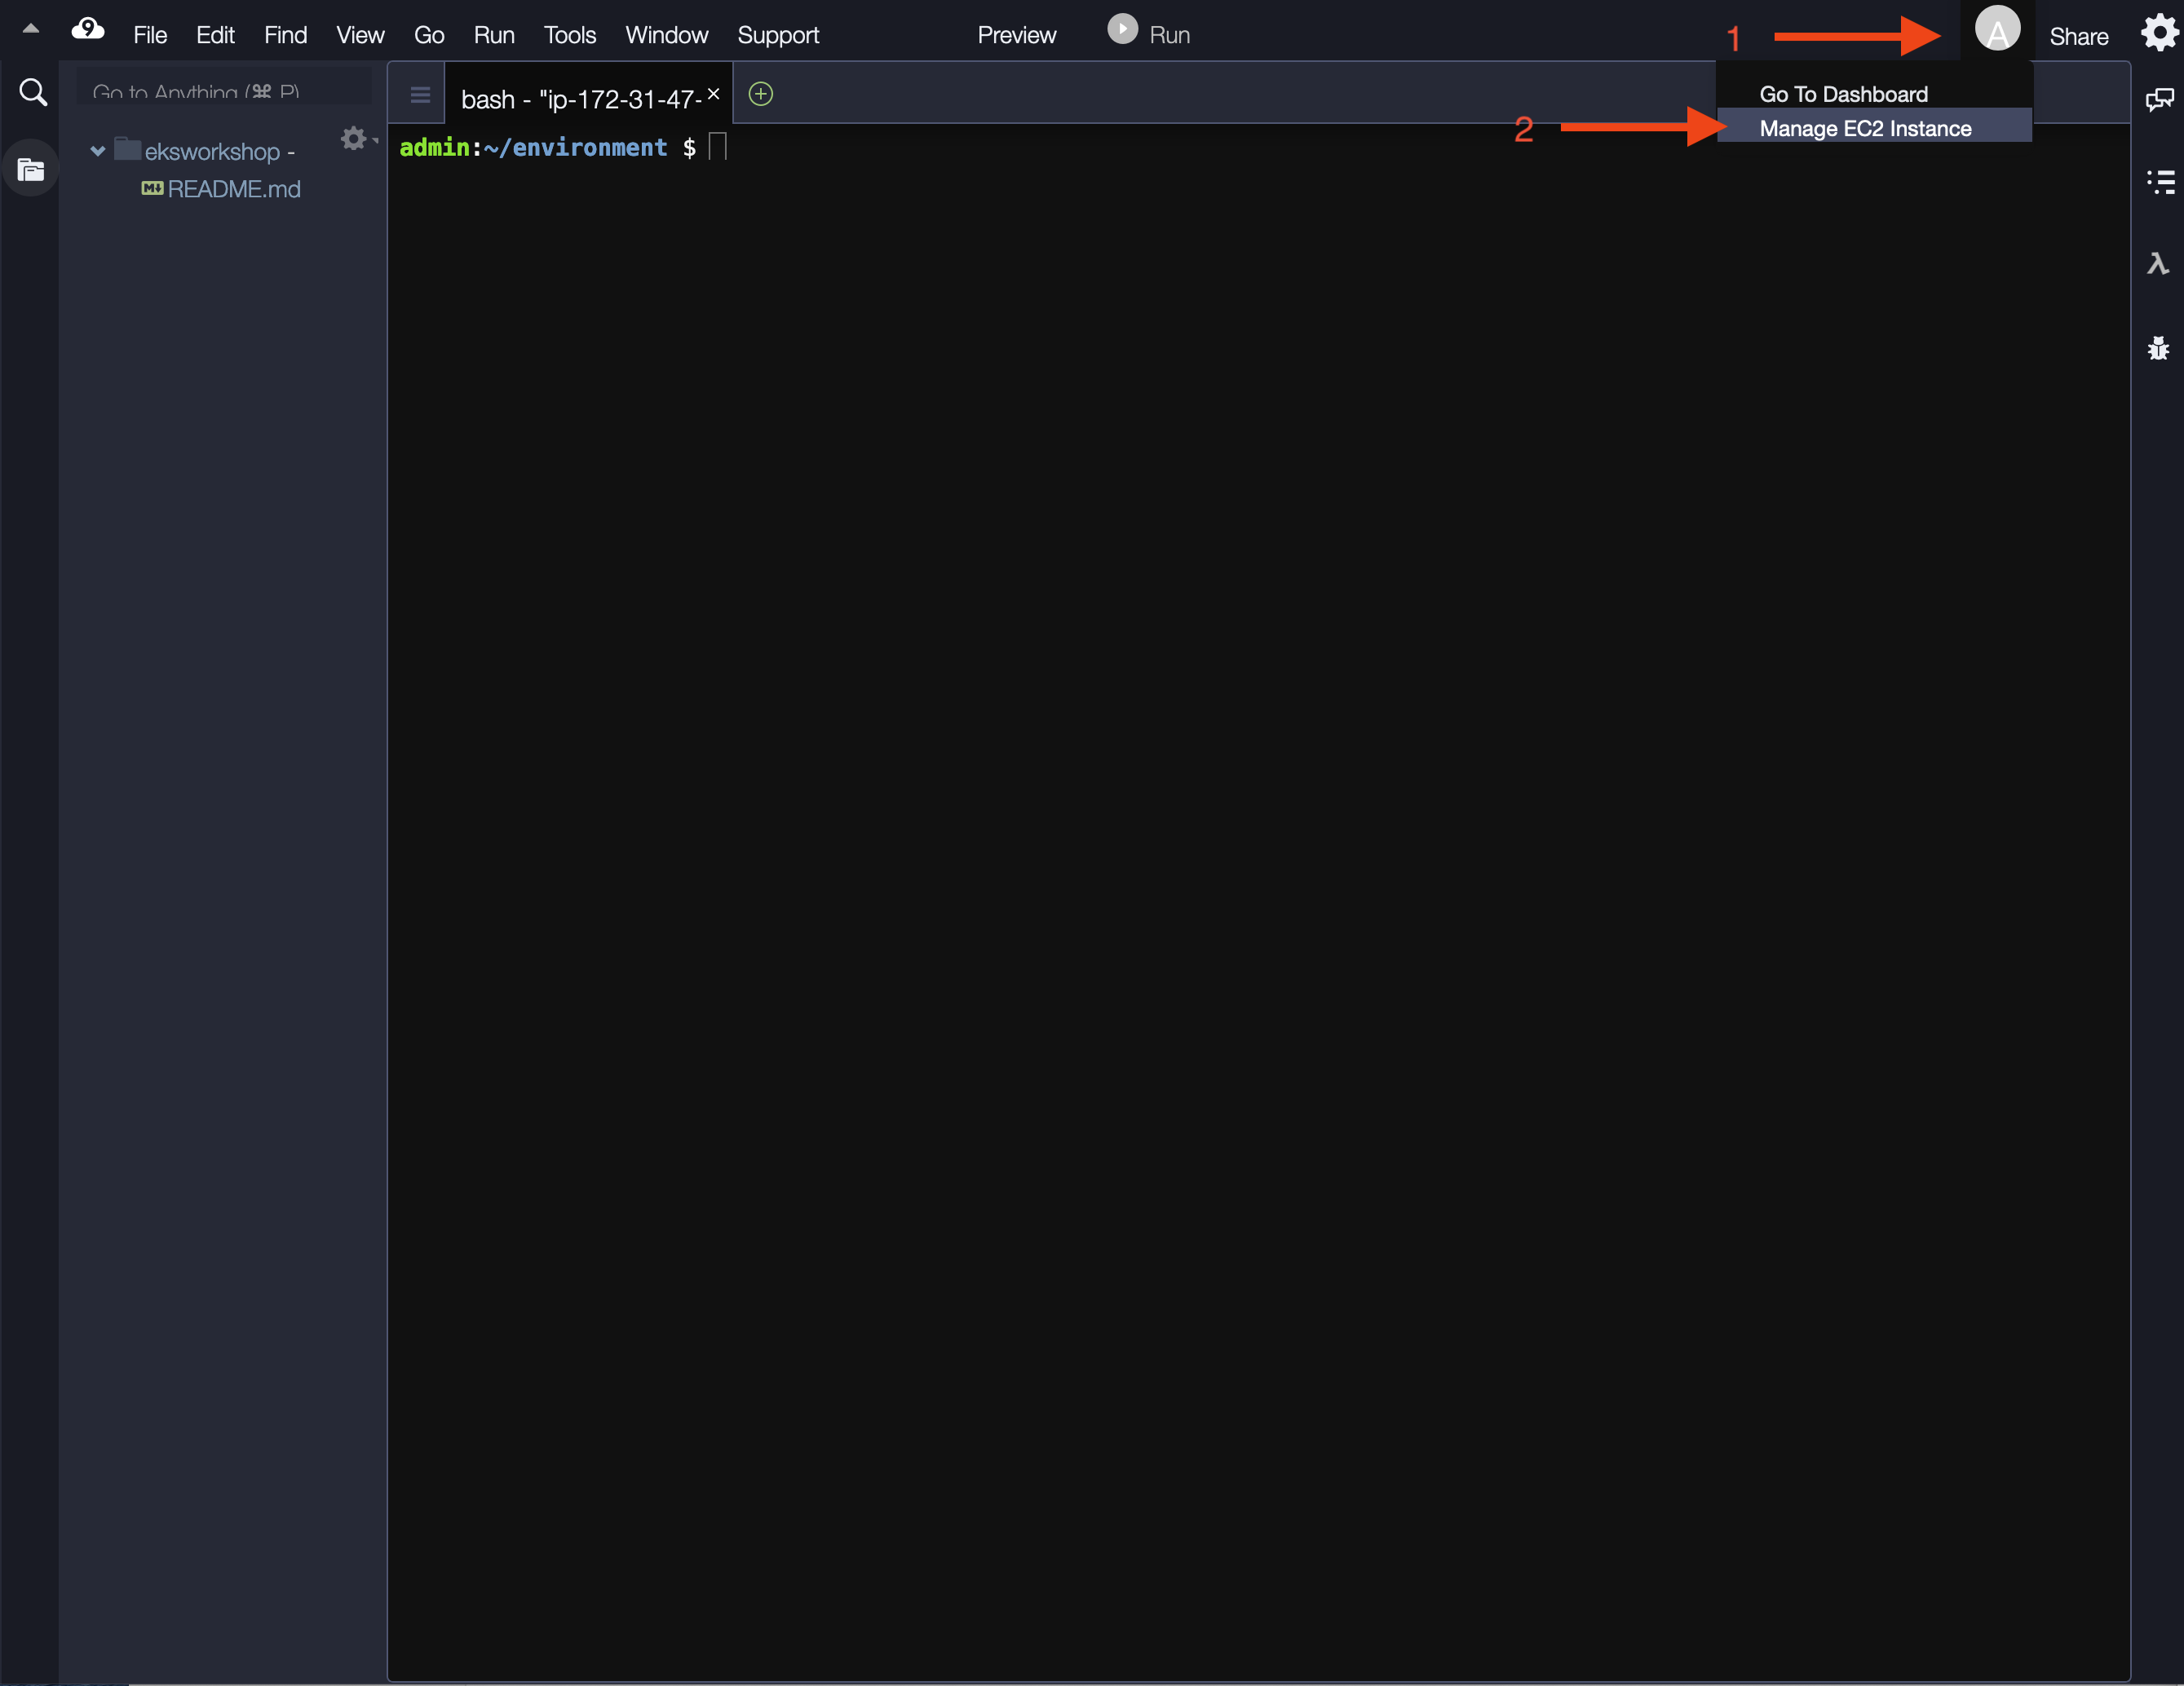This screenshot has height=1686, width=2184.
Task: Open the Outline panel icon
Action: tap(2159, 182)
